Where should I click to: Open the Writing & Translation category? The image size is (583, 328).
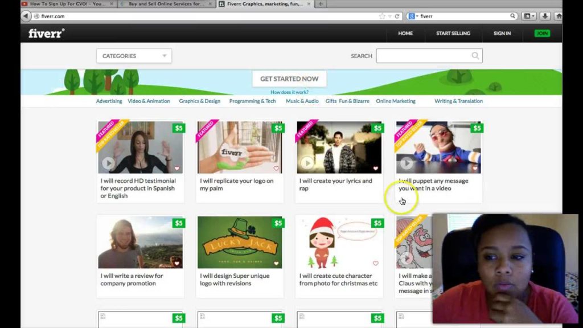pos(458,101)
